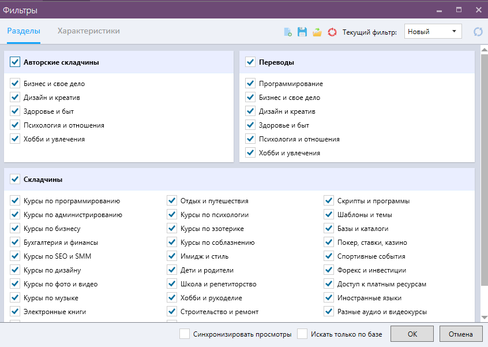This screenshot has height=347, width=488.
Task: Uncheck Дети и родители category
Action: (172, 270)
